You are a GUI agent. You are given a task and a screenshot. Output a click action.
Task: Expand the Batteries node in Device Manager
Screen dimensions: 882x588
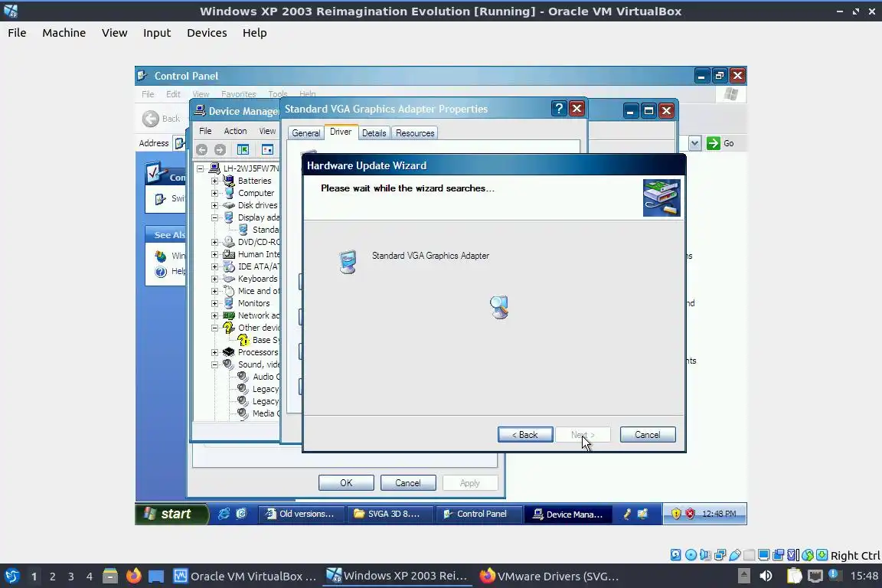pos(214,181)
